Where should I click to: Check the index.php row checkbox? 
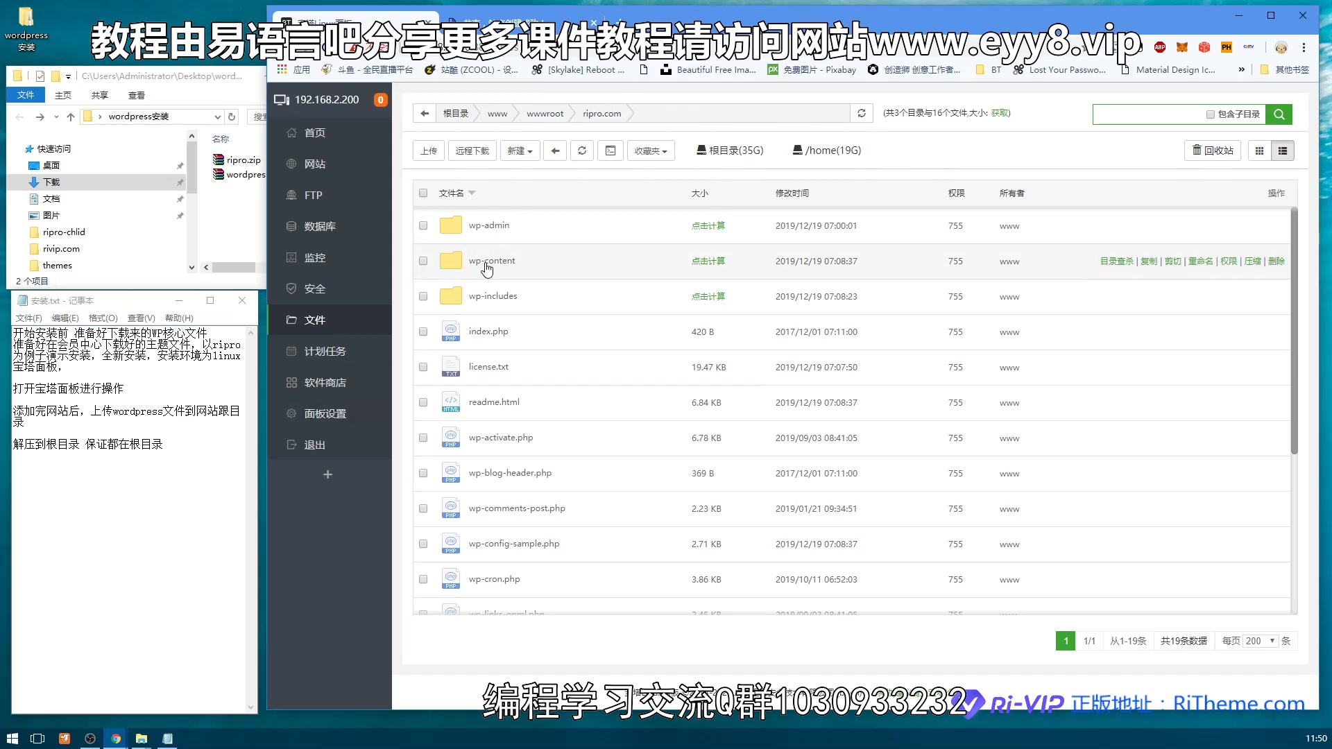pyautogui.click(x=423, y=332)
